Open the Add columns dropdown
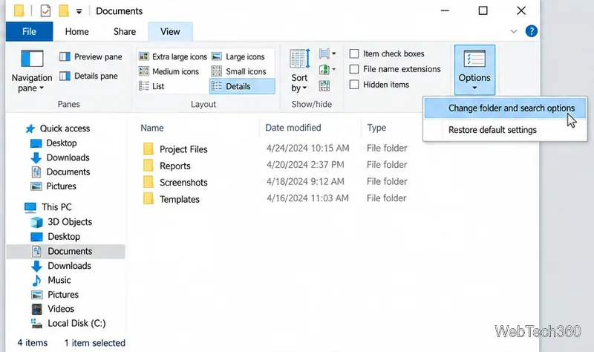This screenshot has width=594, height=352. pyautogui.click(x=327, y=70)
